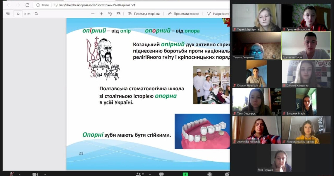The width and height of the screenshot is (334, 176).
Task: Click the word 'опірний' in slide heading
Action: pyautogui.click(x=94, y=31)
